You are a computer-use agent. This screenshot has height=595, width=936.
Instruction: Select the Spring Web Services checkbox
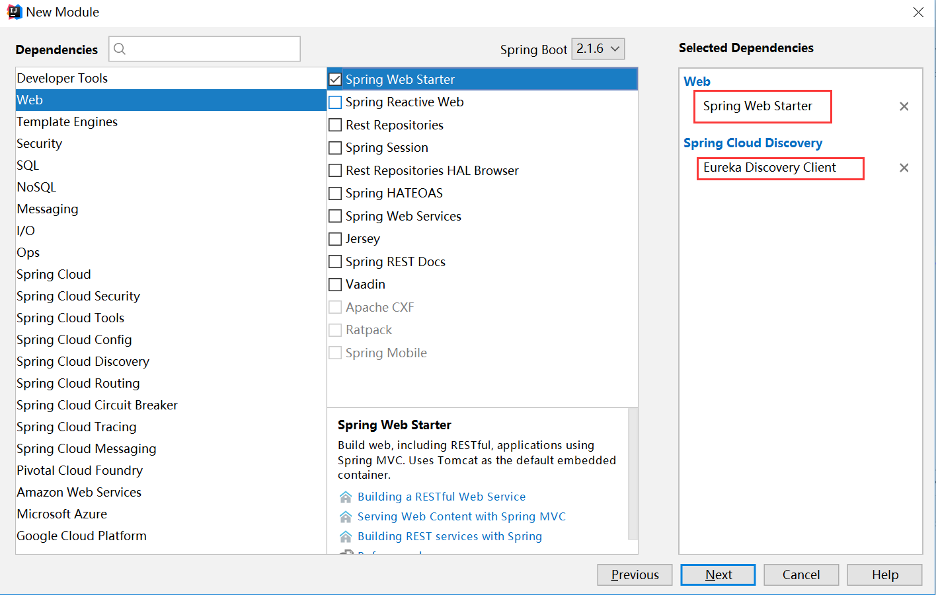coord(335,216)
